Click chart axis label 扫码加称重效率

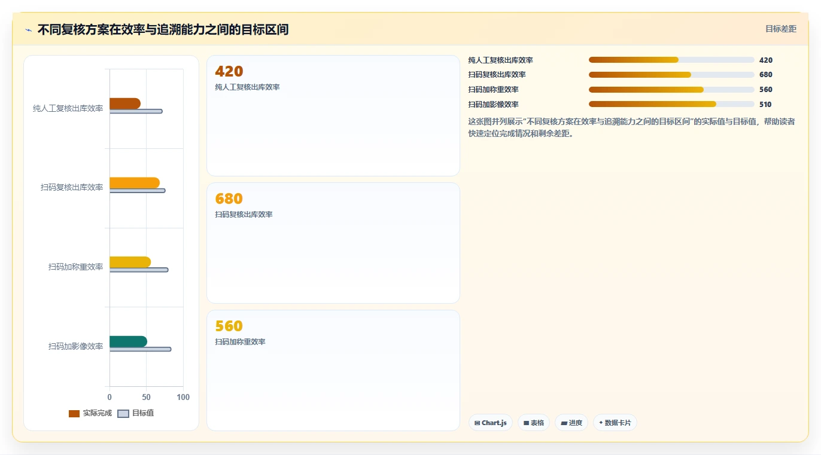(76, 267)
